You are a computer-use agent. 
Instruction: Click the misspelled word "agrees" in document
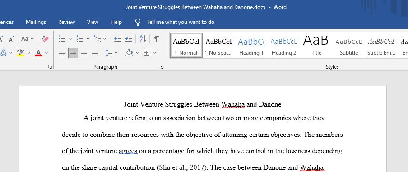pyautogui.click(x=128, y=151)
